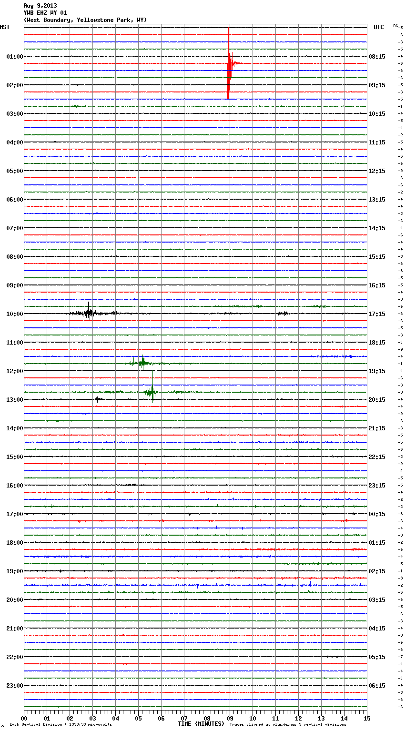Click minute tick label "09" on bottom axis
This screenshot has height=731, width=405.
[230, 718]
